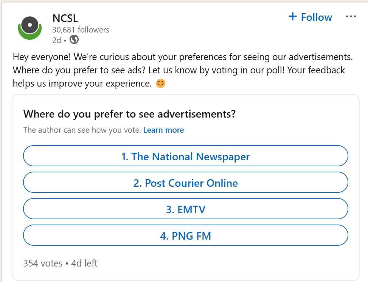Click the 2d post timestamp
Viewport: 368px width, 282px height.
click(x=57, y=40)
